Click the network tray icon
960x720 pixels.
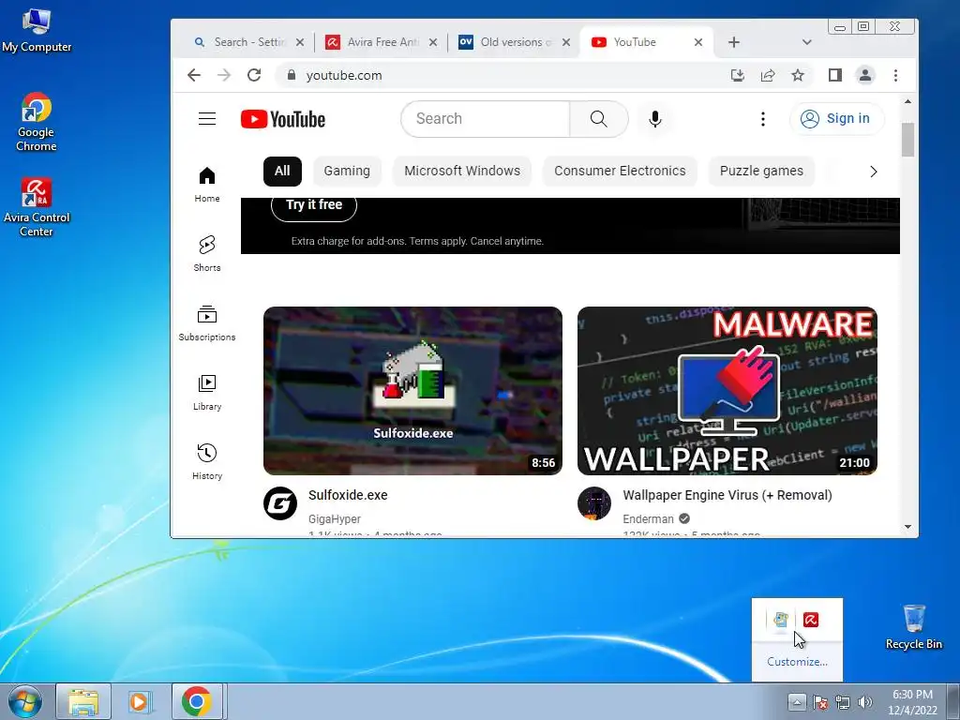pos(843,702)
